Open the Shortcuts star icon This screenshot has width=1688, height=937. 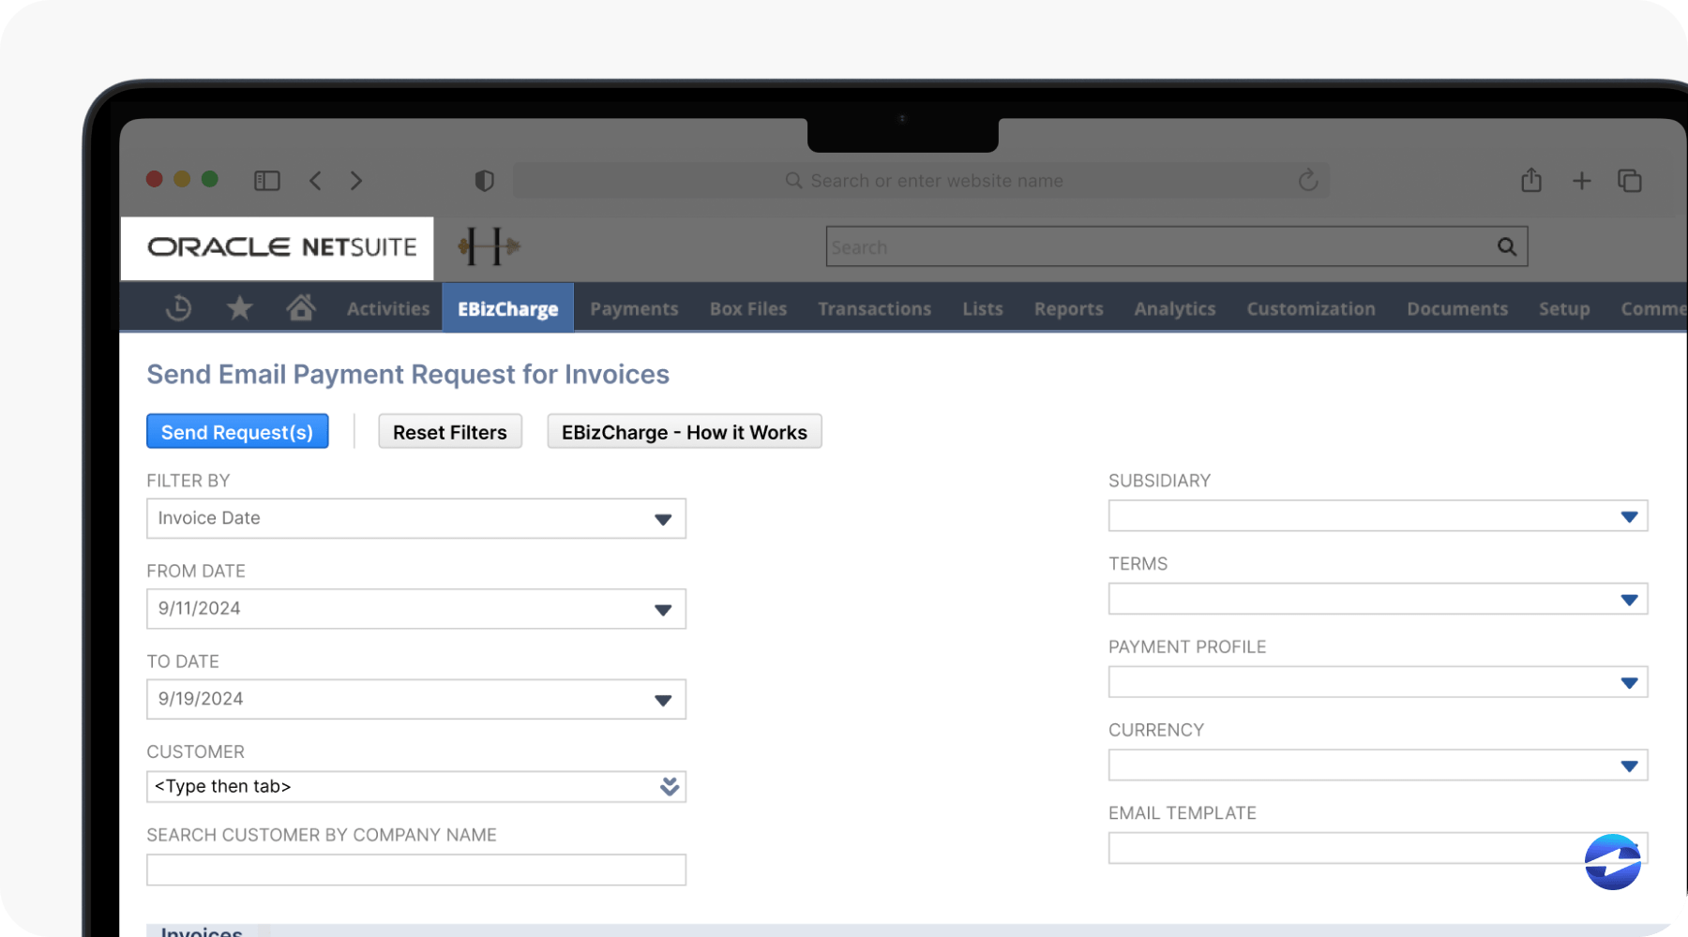[x=240, y=307]
